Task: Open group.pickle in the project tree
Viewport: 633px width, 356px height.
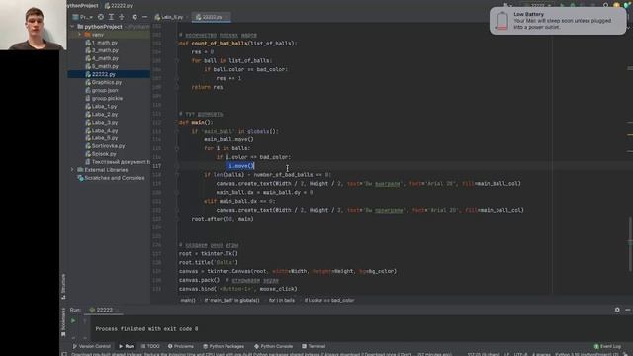Action: pyautogui.click(x=104, y=98)
